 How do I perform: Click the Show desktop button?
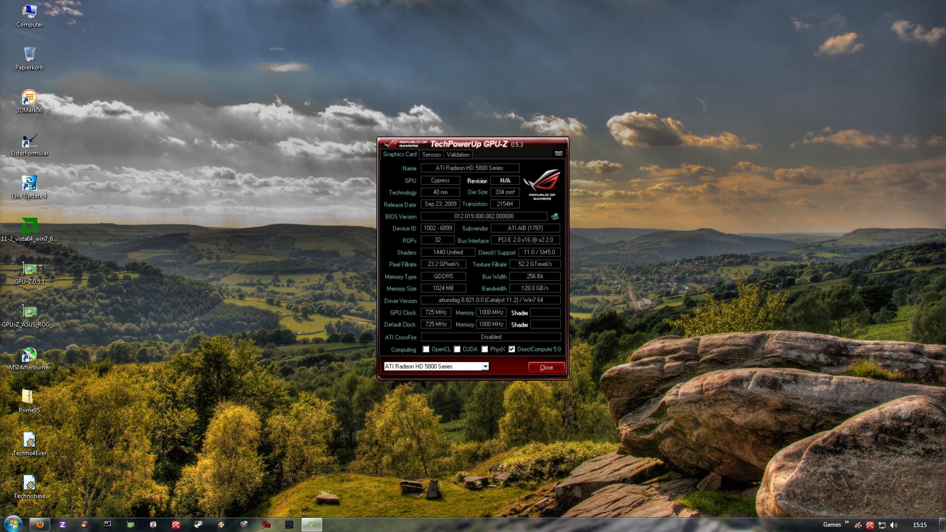coord(942,525)
